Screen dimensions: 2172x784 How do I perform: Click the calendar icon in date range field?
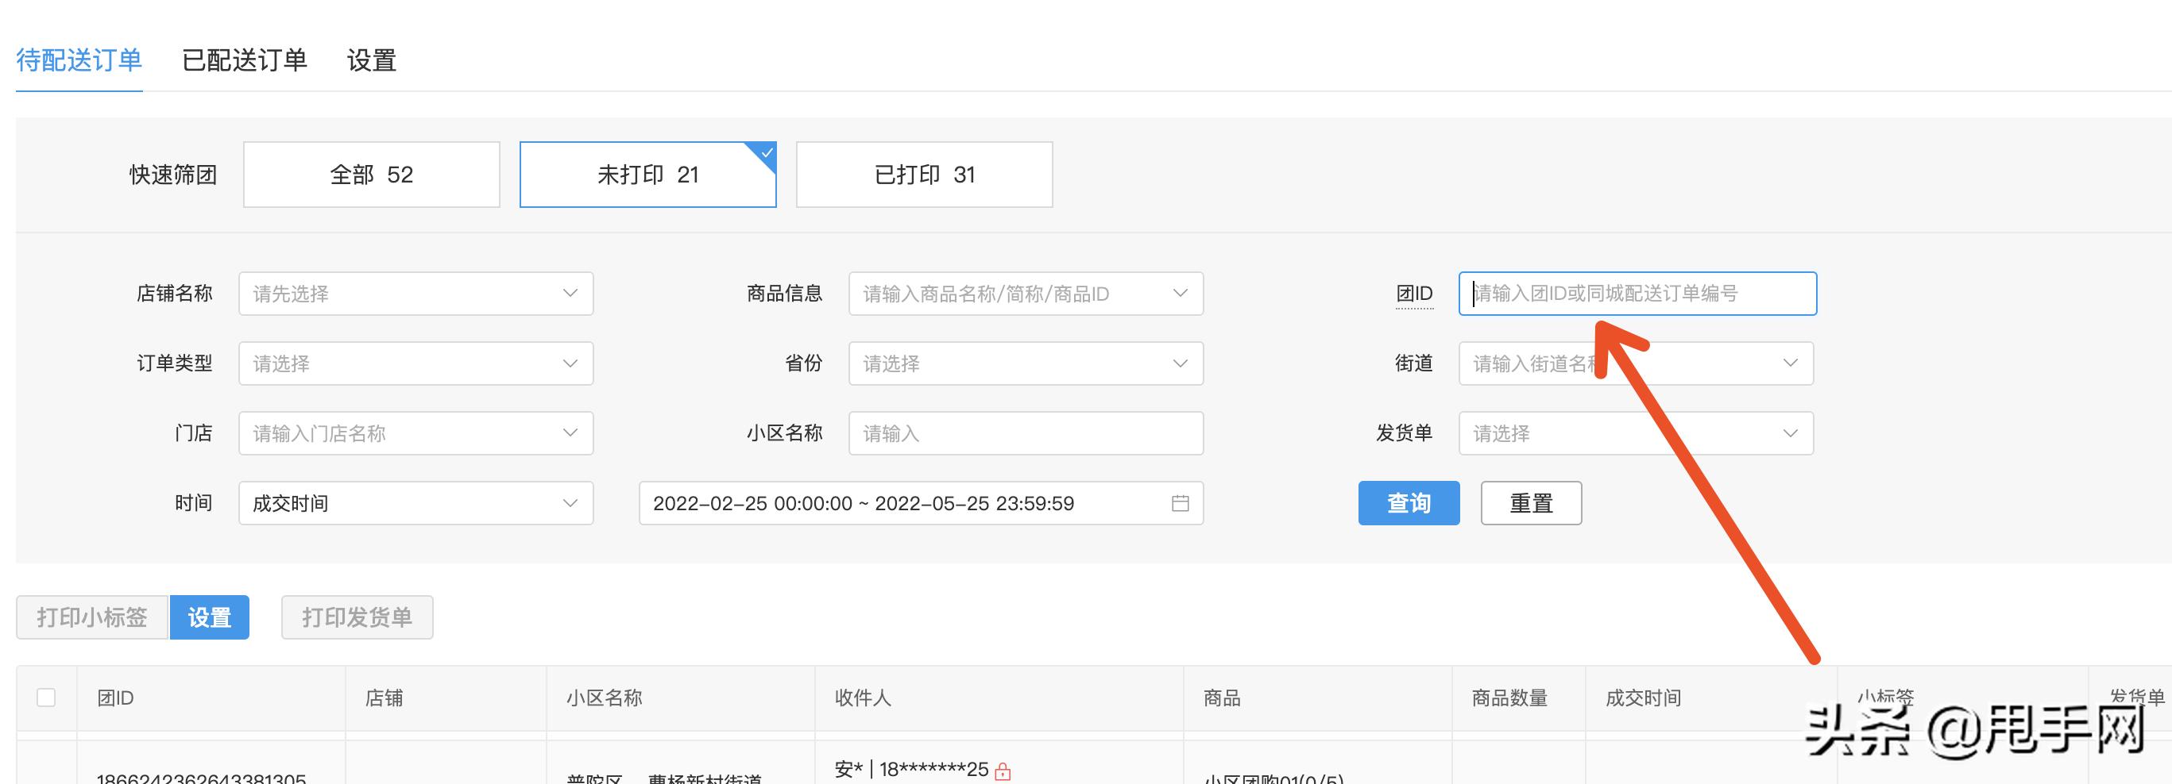[x=1181, y=503]
